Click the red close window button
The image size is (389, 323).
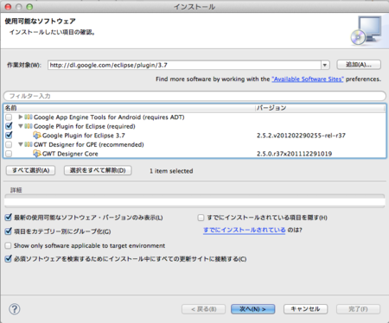pos(9,7)
